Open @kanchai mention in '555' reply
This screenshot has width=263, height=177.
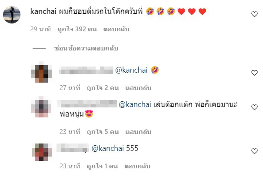point(108,148)
